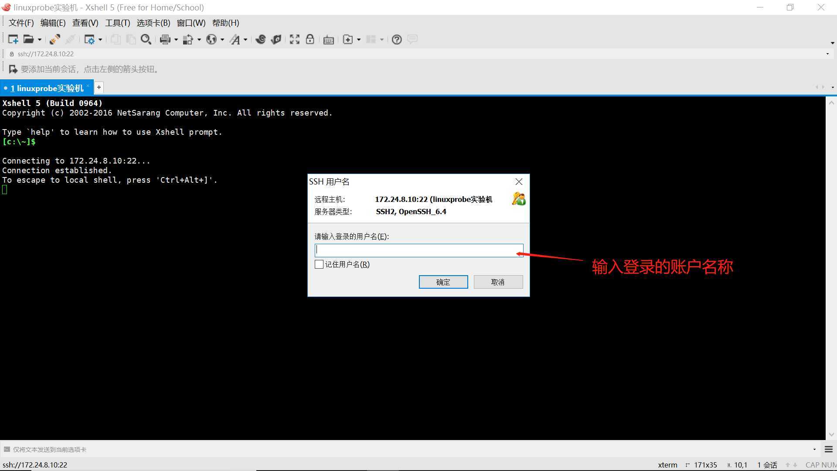Screen dimensions: 837x471
Task: Click the Reconnect plug icon
Action: point(55,39)
